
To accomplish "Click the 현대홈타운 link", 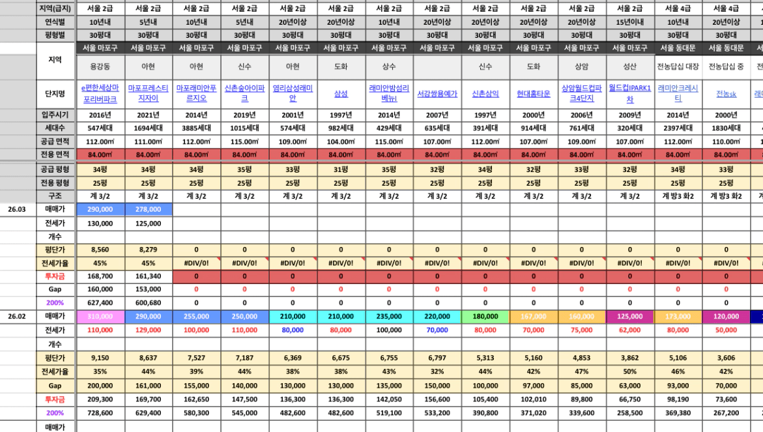I will pos(534,94).
